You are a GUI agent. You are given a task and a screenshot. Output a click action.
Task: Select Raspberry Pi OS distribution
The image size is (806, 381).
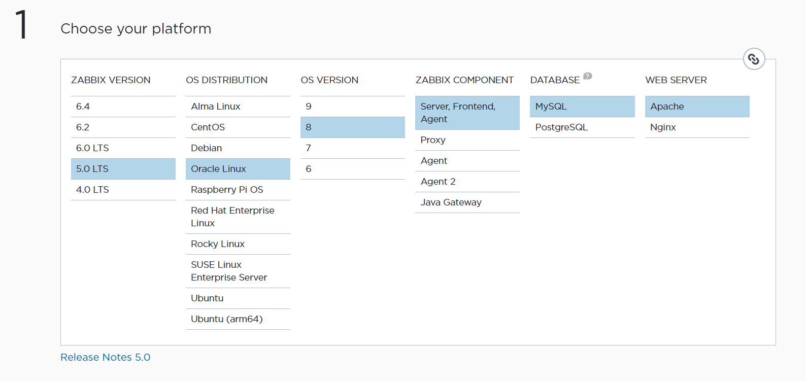(238, 190)
